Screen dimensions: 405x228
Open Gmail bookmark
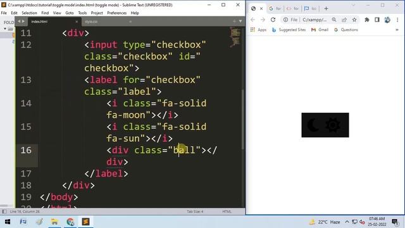click(320, 30)
